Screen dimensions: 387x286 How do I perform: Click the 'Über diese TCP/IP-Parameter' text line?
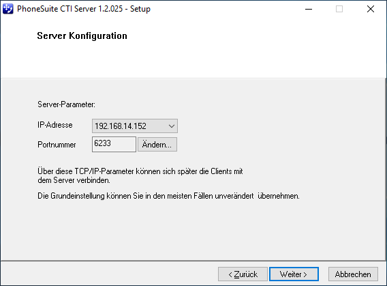point(140,171)
